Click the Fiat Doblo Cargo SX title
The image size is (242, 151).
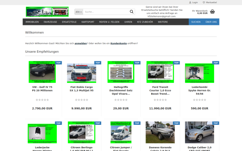click(x=81, y=89)
